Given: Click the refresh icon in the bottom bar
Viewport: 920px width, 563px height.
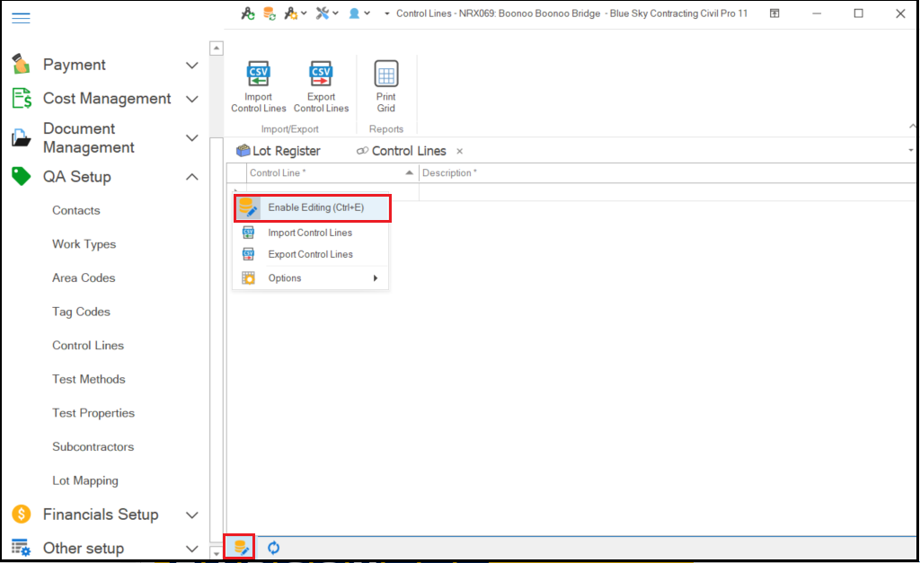Looking at the screenshot, I should coord(274,548).
